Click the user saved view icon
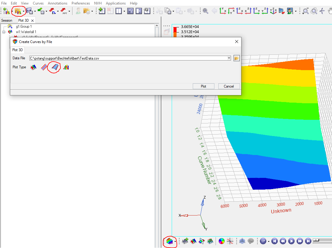The image size is (332, 248). point(290,11)
